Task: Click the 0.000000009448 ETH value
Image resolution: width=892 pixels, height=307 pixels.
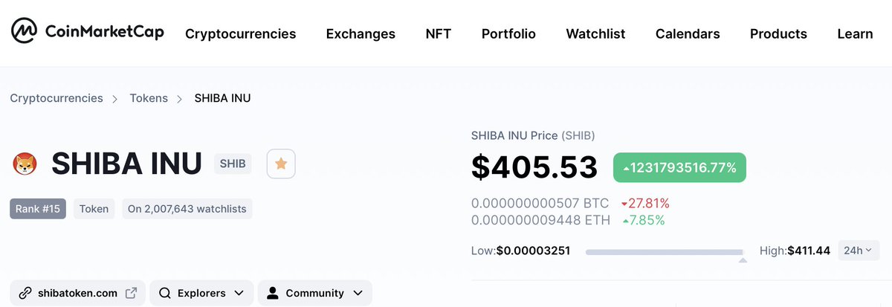Action: (540, 220)
